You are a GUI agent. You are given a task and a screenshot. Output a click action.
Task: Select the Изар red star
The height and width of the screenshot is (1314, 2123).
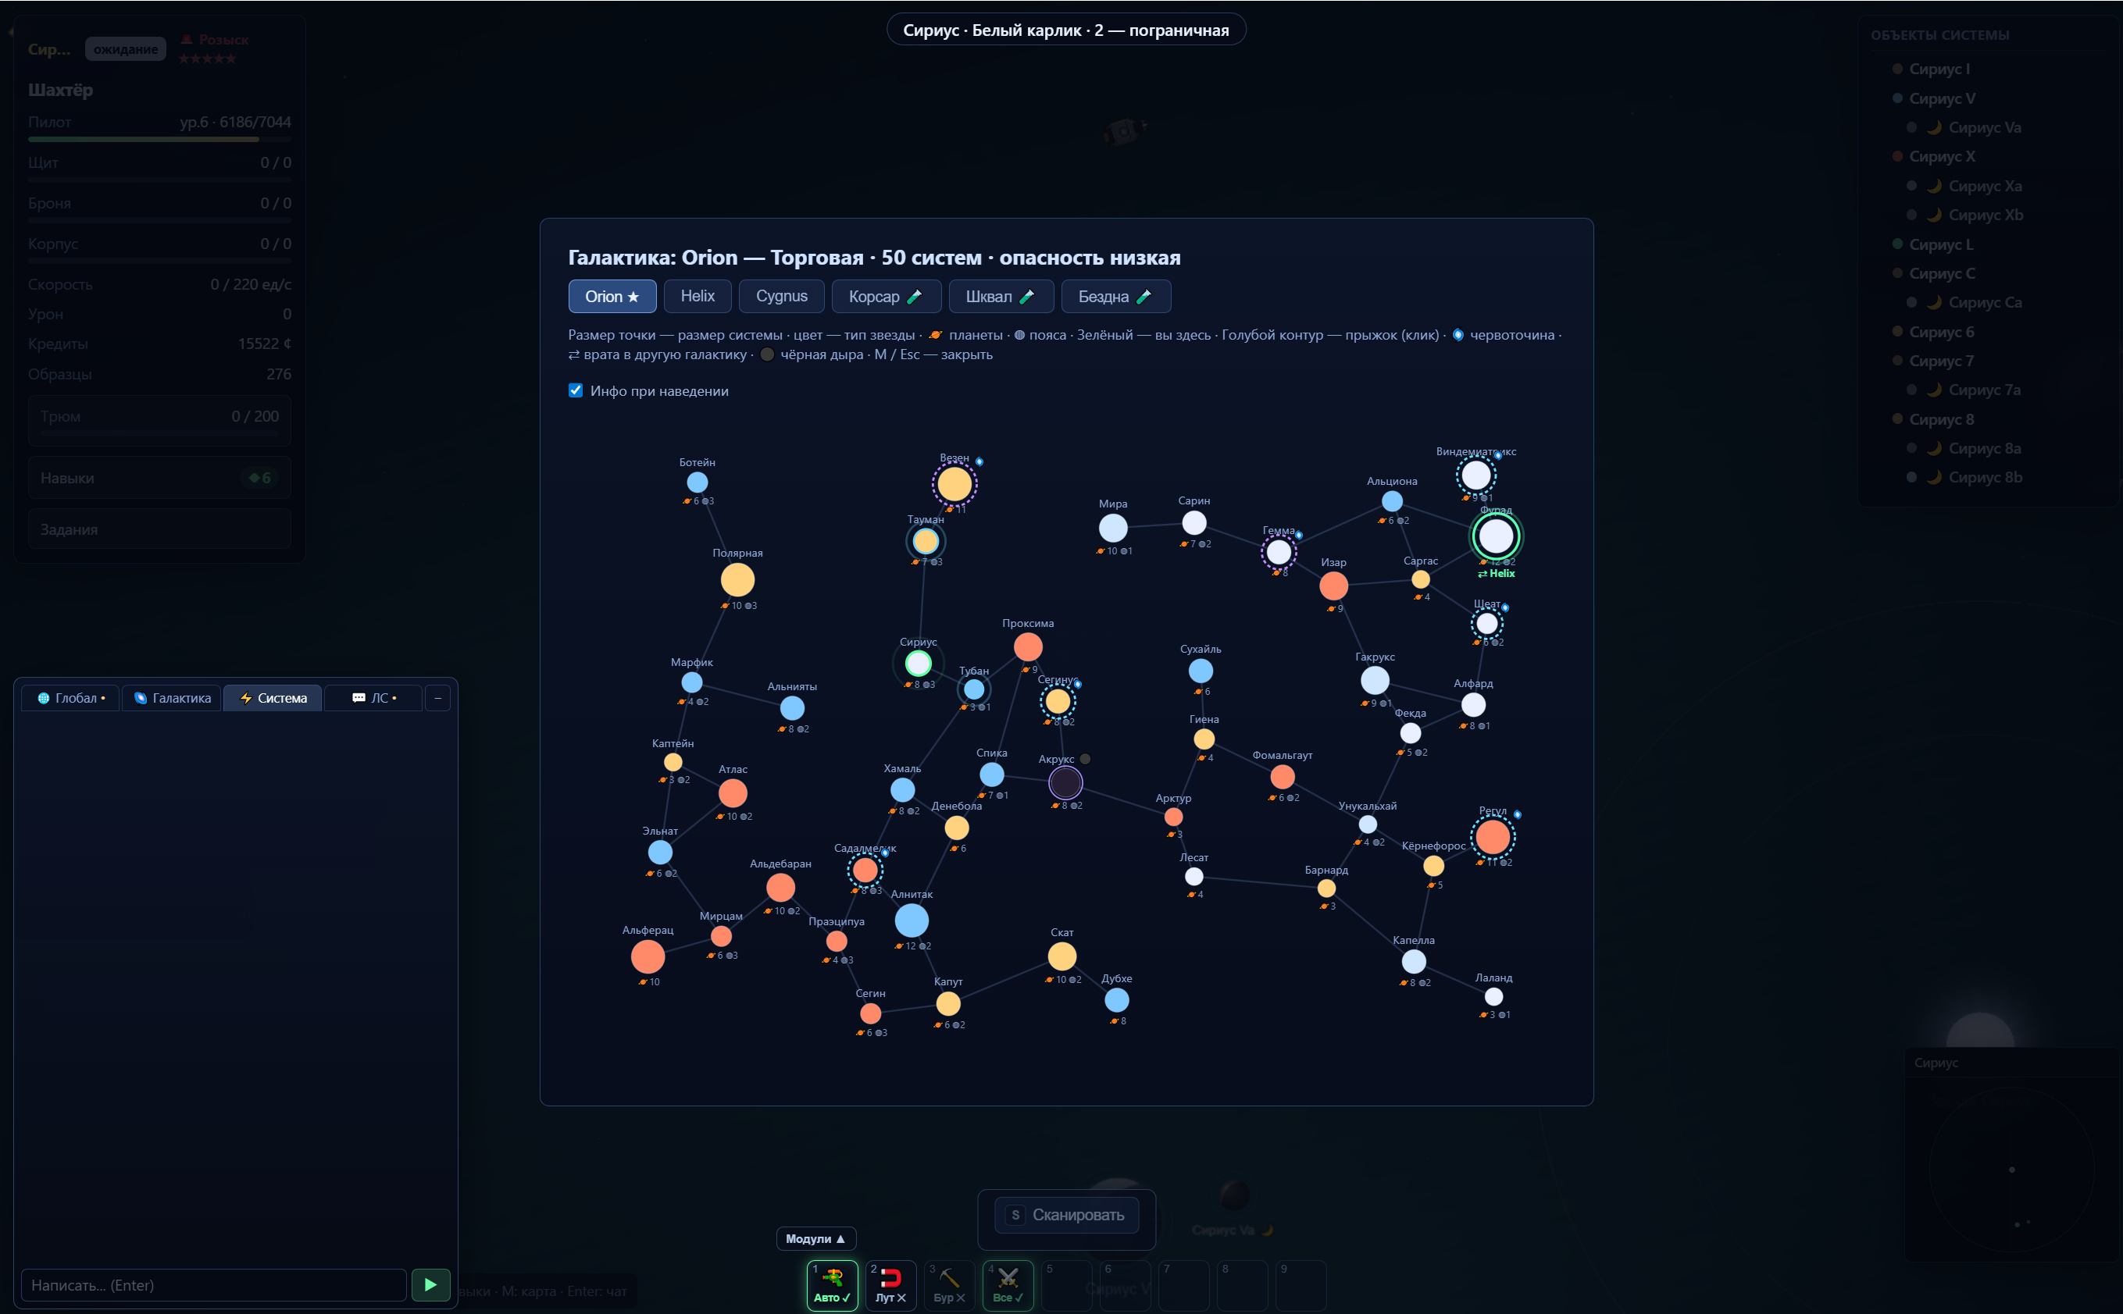(1333, 586)
